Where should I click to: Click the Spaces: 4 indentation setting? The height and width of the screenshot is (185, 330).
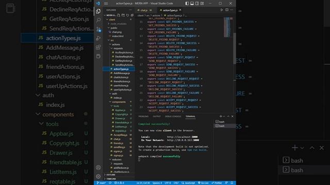click(x=157, y=183)
